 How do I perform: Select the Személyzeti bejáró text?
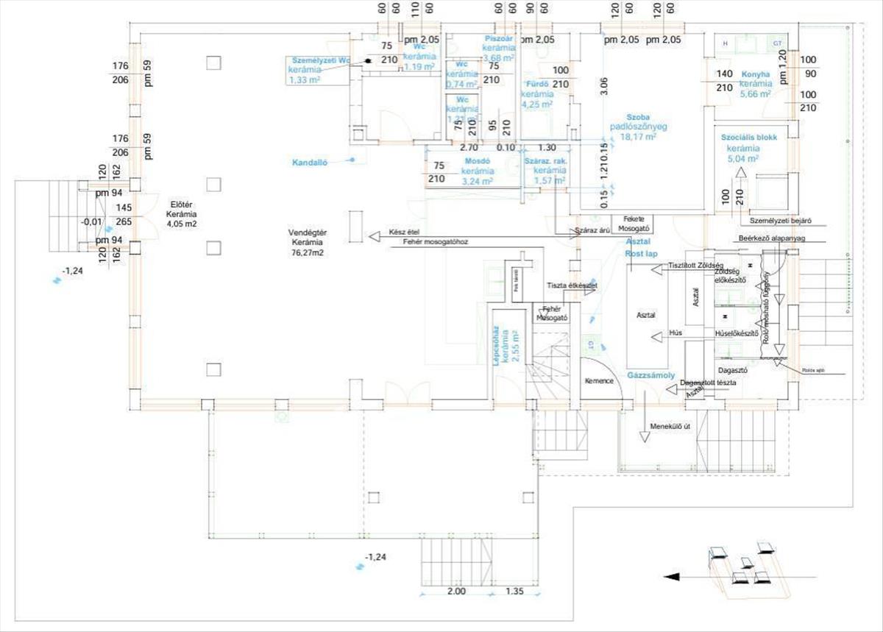point(780,220)
